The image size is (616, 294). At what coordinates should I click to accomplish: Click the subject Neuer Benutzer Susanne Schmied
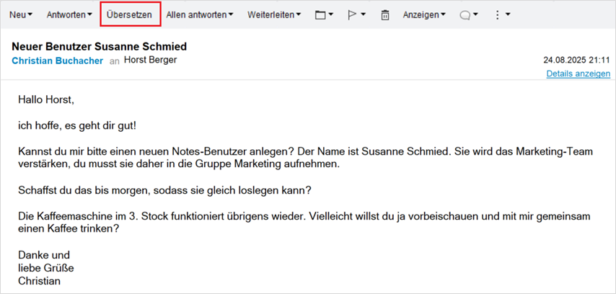(100, 46)
